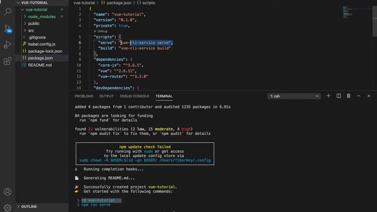Click 'Running completion hooks...' terminal line
The height and width of the screenshot is (212, 377).
[114, 169]
